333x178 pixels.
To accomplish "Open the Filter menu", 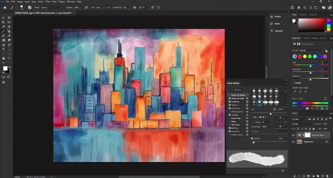I will pos(48,2).
